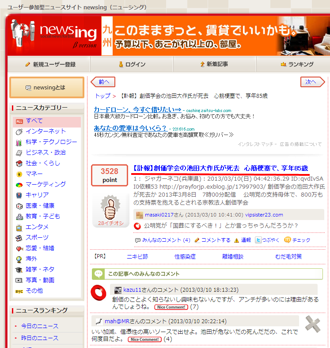Open the カードローン、今すぐ借りたい ad link
This screenshot has width=330, height=348.
(137, 109)
